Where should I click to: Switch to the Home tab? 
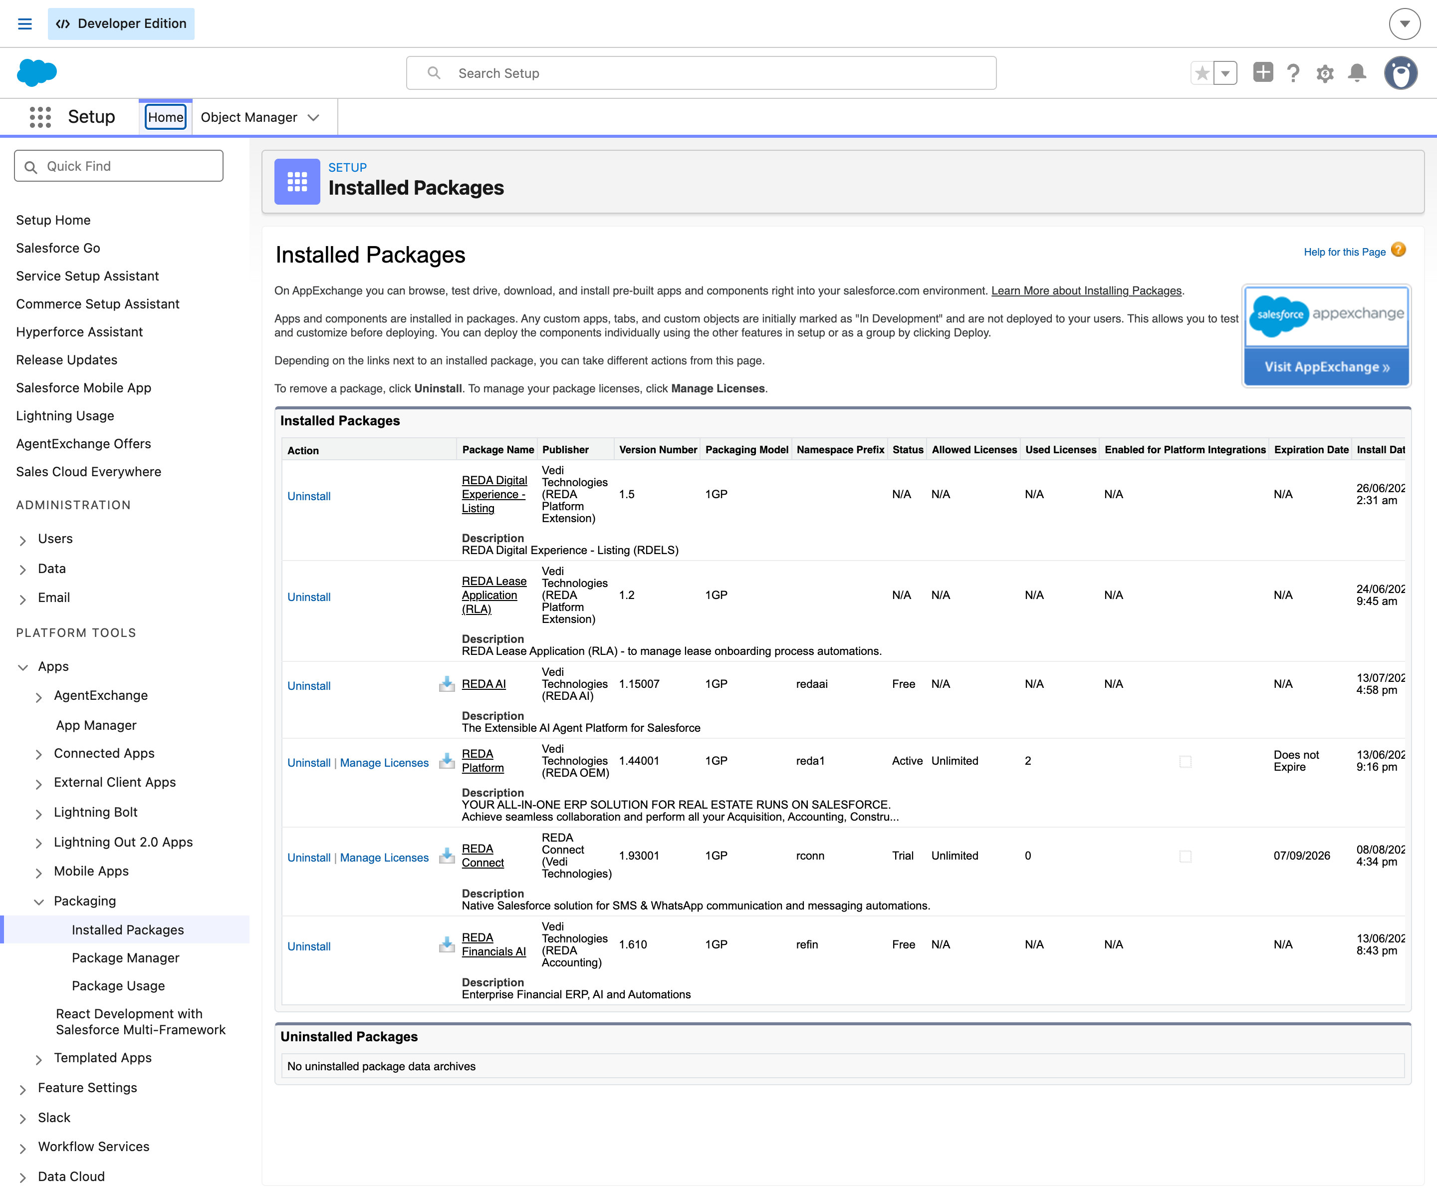pos(166,117)
